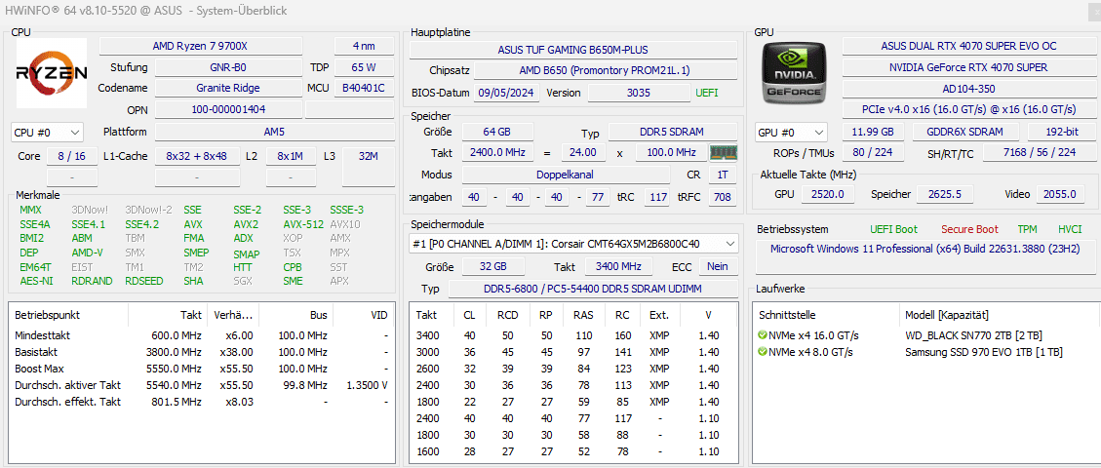Click the memory module chip icon

tap(724, 152)
